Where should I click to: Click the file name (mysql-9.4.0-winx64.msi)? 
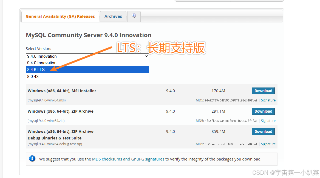(x=47, y=100)
